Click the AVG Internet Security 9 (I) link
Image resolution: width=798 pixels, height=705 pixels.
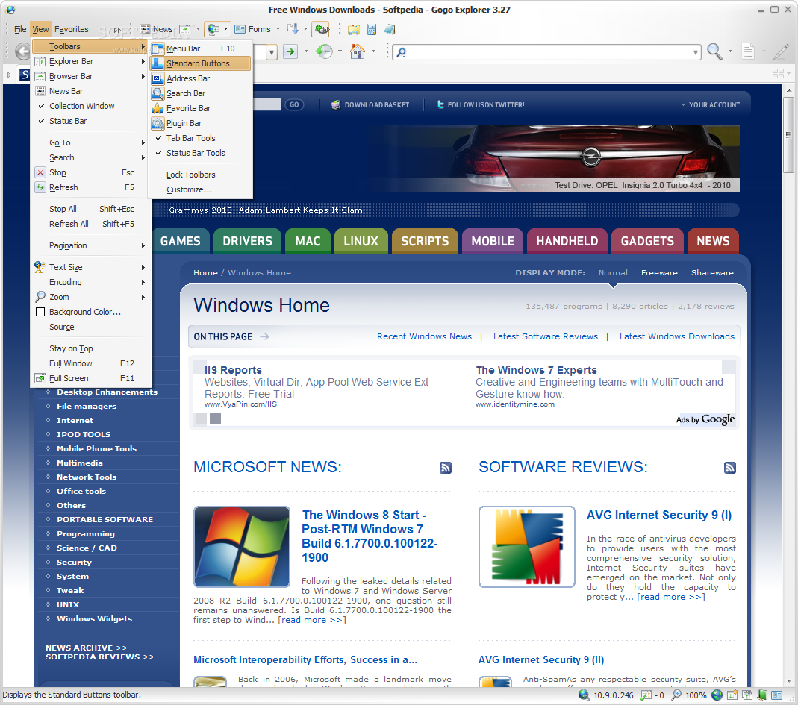(659, 515)
